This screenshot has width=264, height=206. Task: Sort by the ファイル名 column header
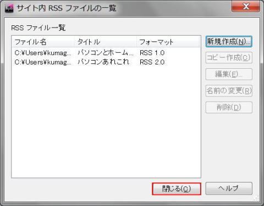point(43,42)
